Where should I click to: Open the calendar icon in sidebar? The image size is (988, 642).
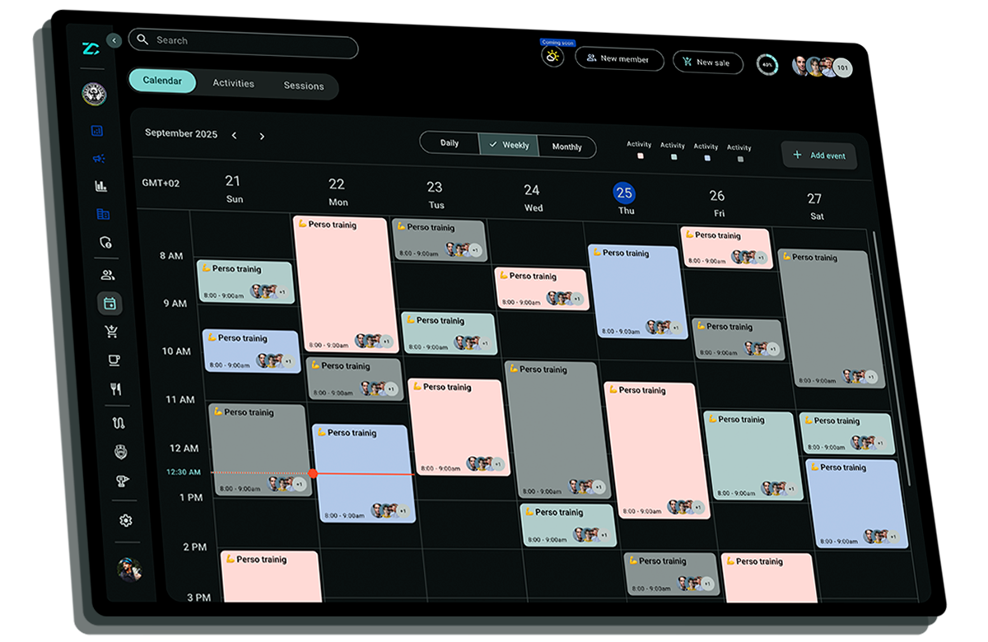click(x=110, y=304)
